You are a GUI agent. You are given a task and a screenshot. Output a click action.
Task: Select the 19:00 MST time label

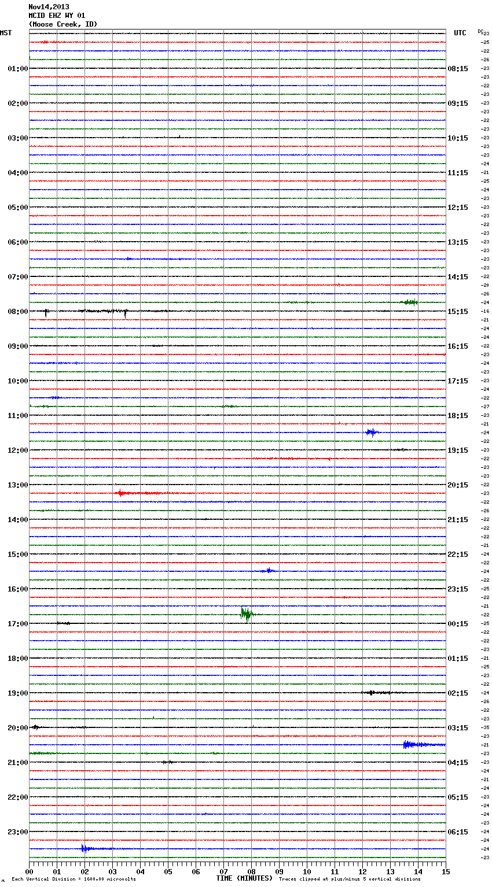(17, 693)
